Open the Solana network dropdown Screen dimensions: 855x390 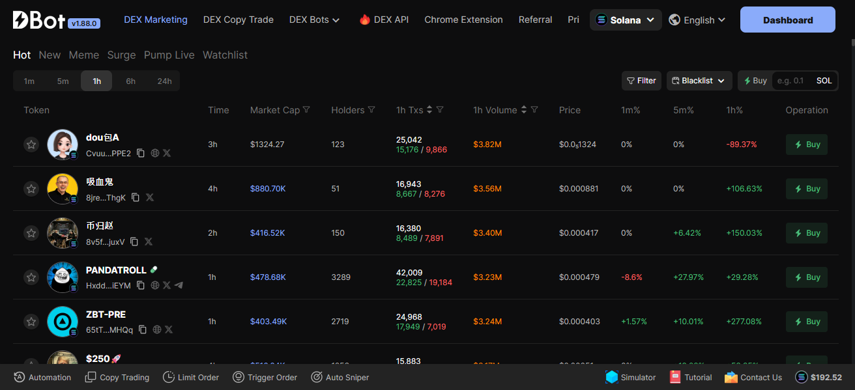(624, 20)
